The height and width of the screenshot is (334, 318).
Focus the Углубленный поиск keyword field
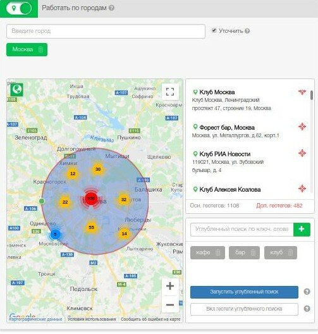pos(242,230)
